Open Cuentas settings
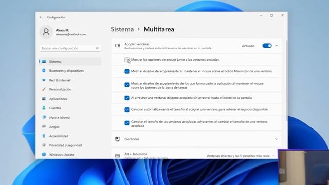 (70, 108)
